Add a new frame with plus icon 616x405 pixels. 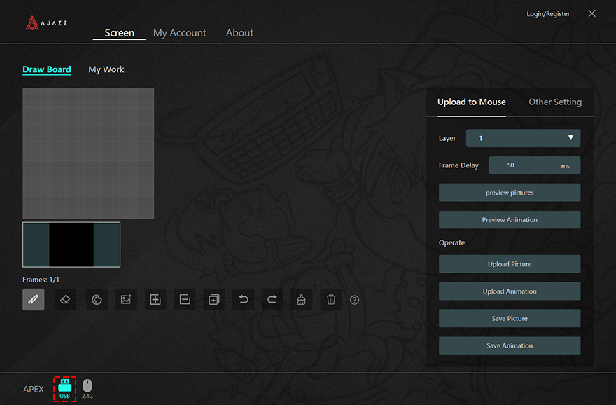coord(155,300)
